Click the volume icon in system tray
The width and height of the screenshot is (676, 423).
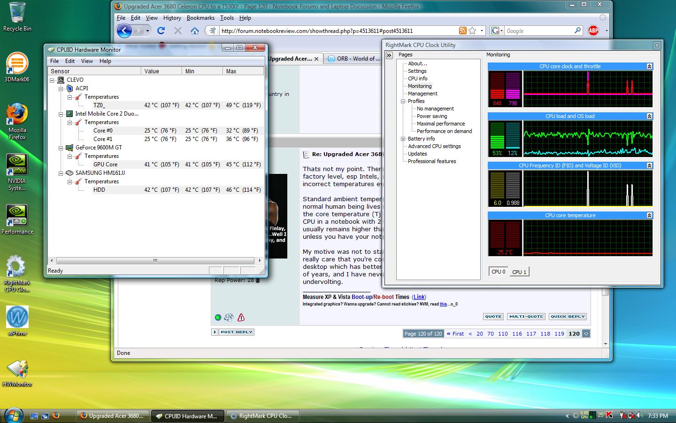[639, 415]
